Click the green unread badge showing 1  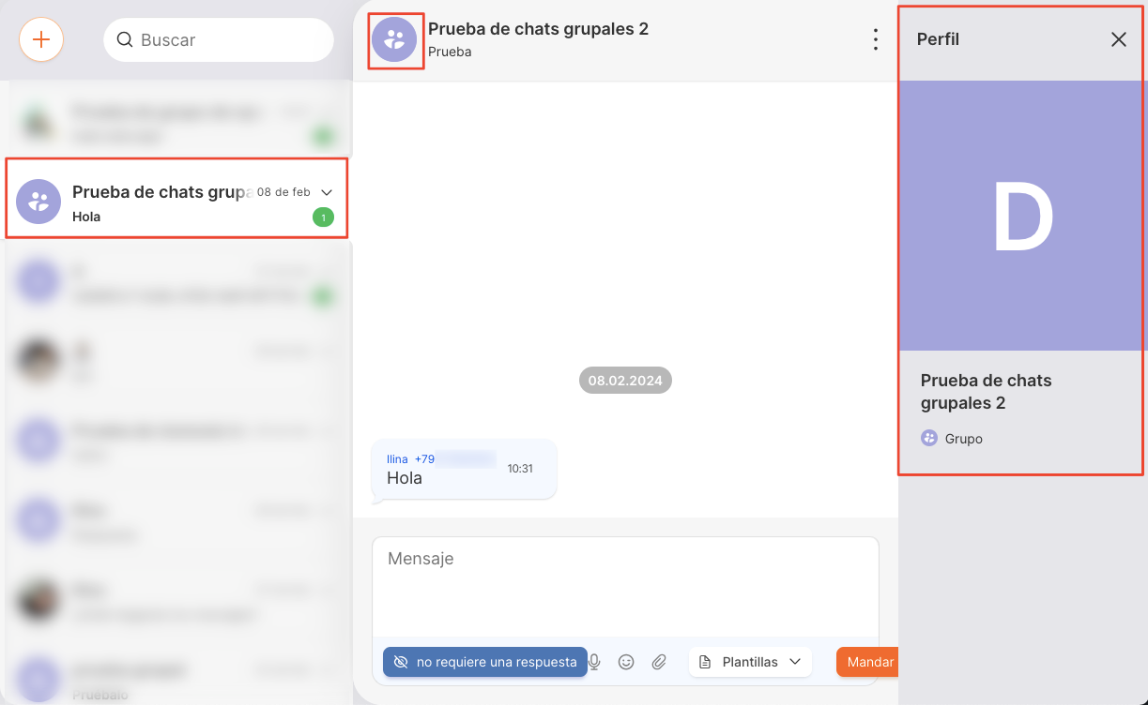pyautogui.click(x=323, y=217)
